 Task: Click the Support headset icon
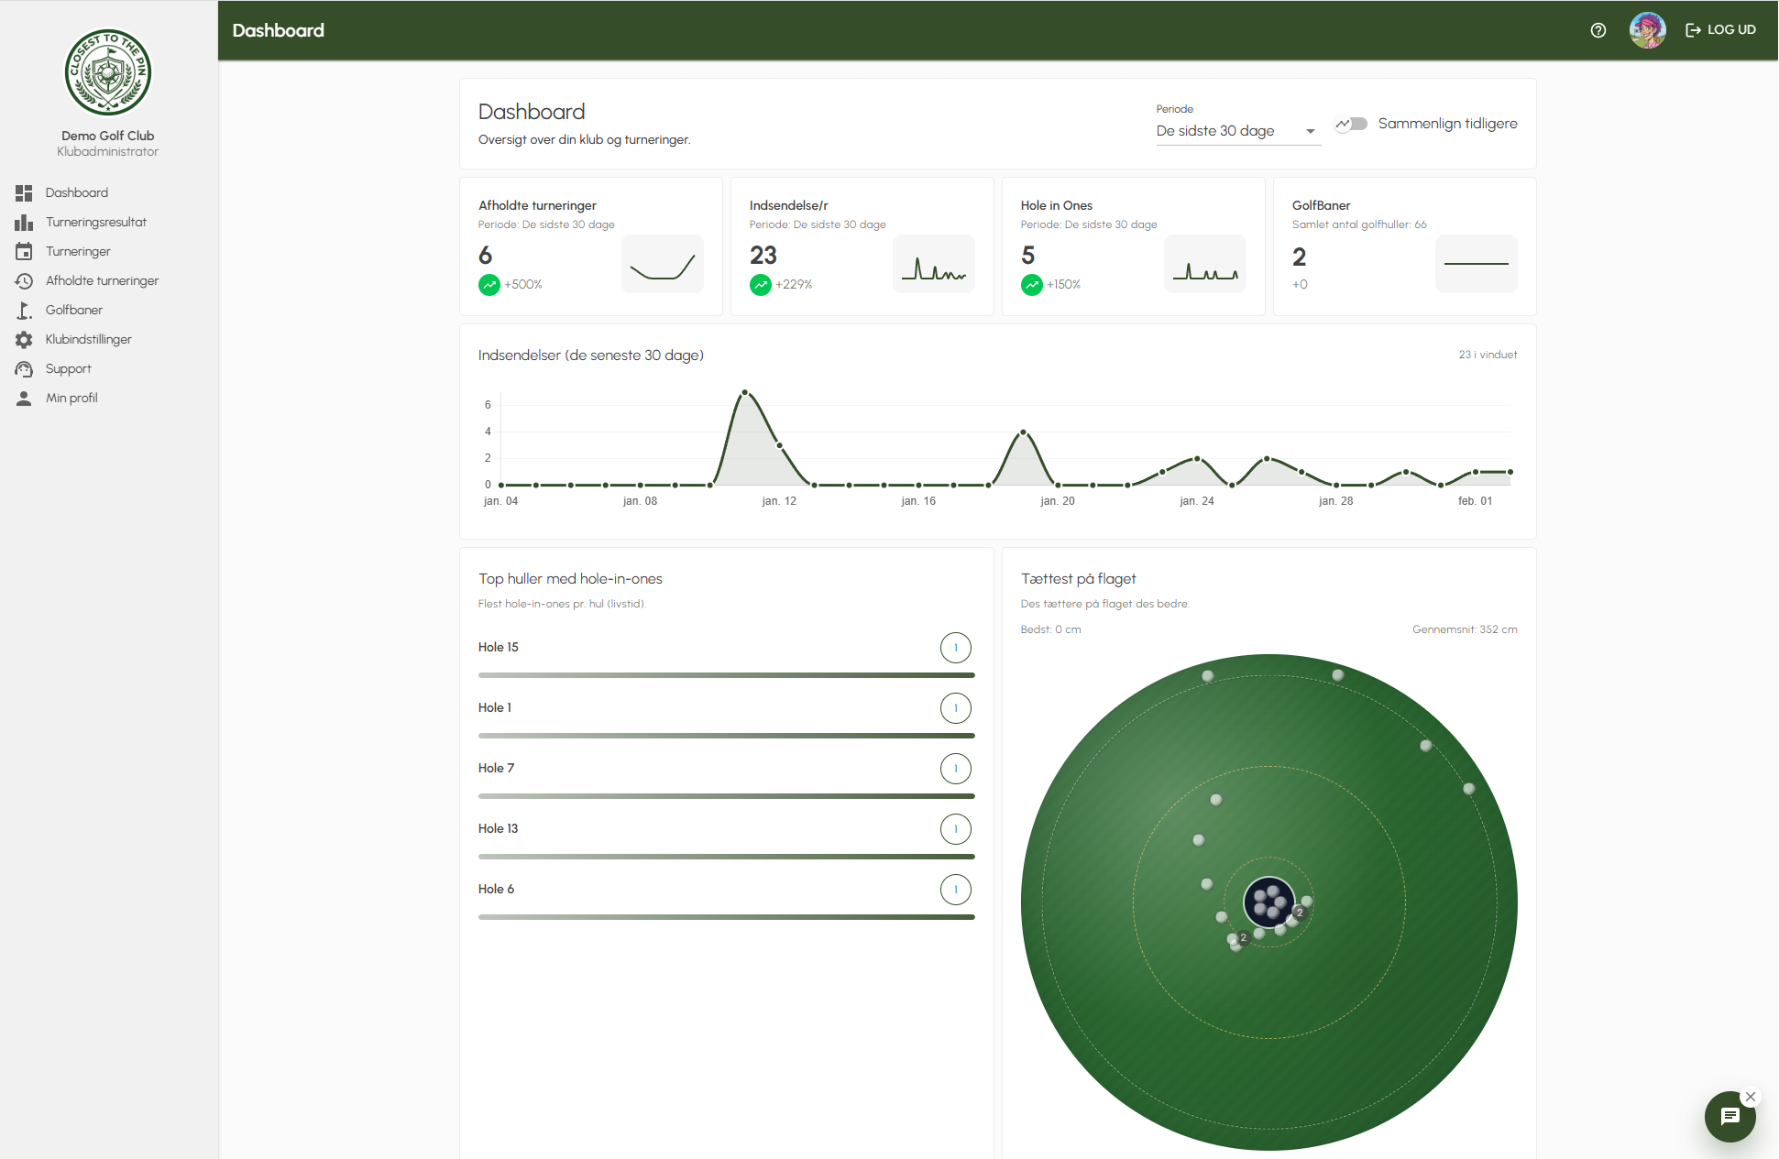tap(24, 368)
